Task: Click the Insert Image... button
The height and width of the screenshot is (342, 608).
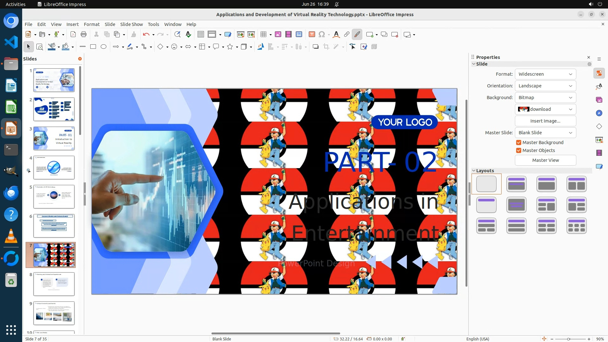Action: (x=545, y=121)
